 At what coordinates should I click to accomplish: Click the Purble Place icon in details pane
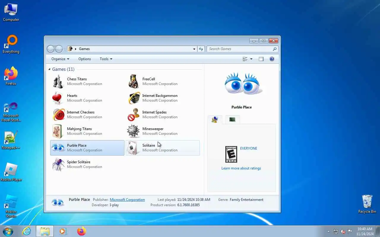58,203
